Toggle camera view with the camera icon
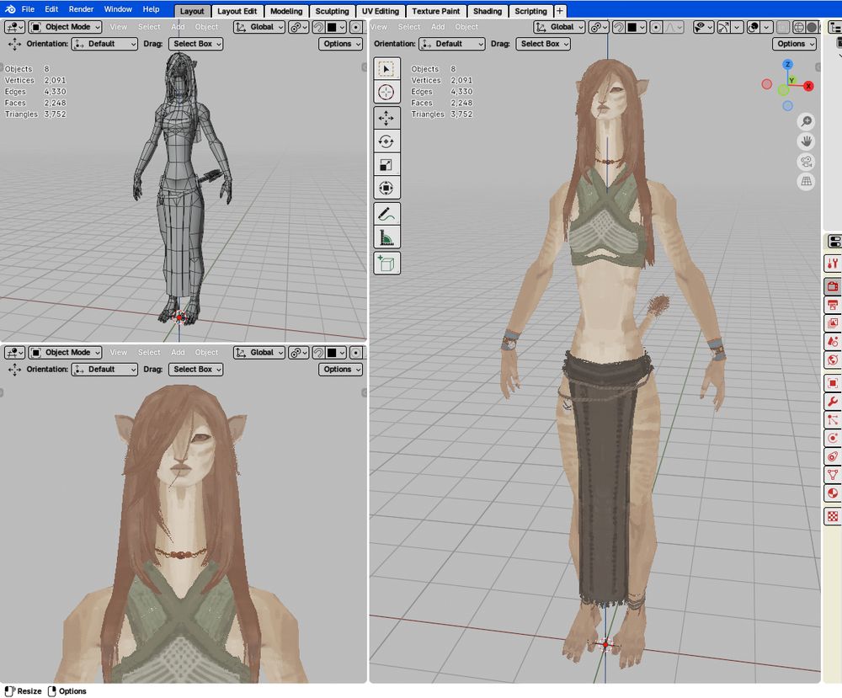The width and height of the screenshot is (842, 698). point(806,162)
